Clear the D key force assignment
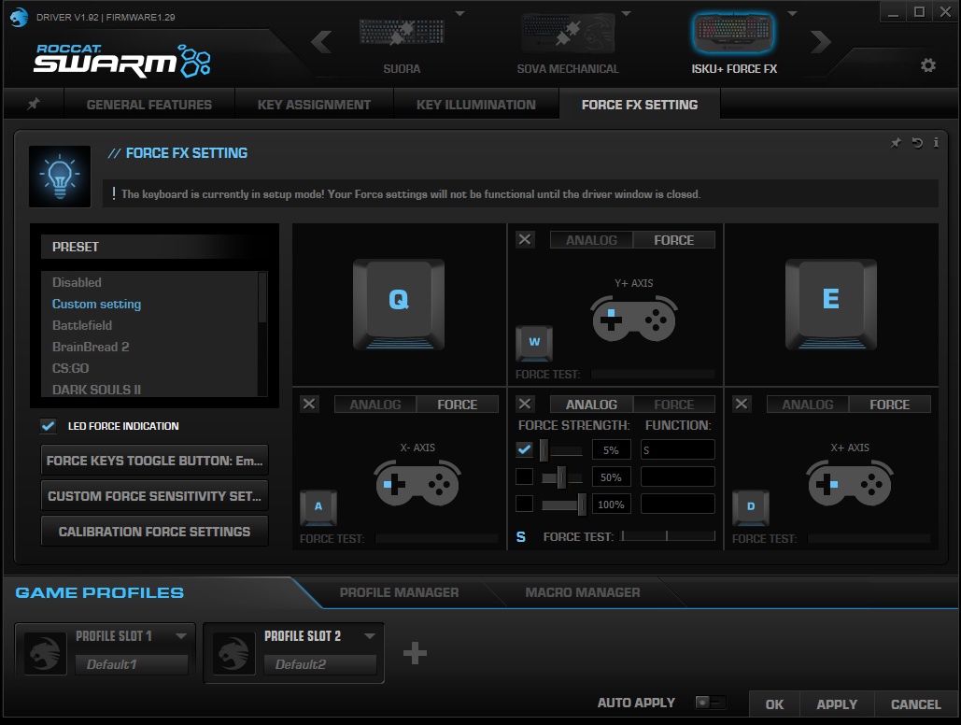This screenshot has width=961, height=725. point(741,404)
